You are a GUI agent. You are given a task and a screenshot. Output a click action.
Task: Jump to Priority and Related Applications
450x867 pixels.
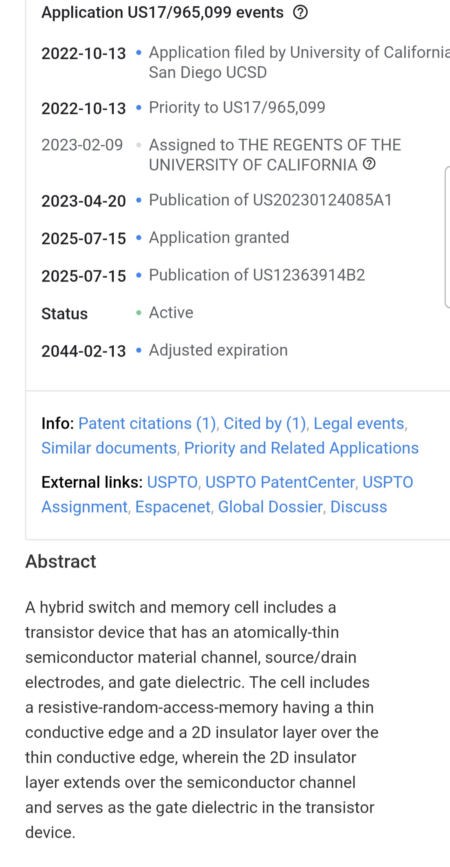[301, 448]
